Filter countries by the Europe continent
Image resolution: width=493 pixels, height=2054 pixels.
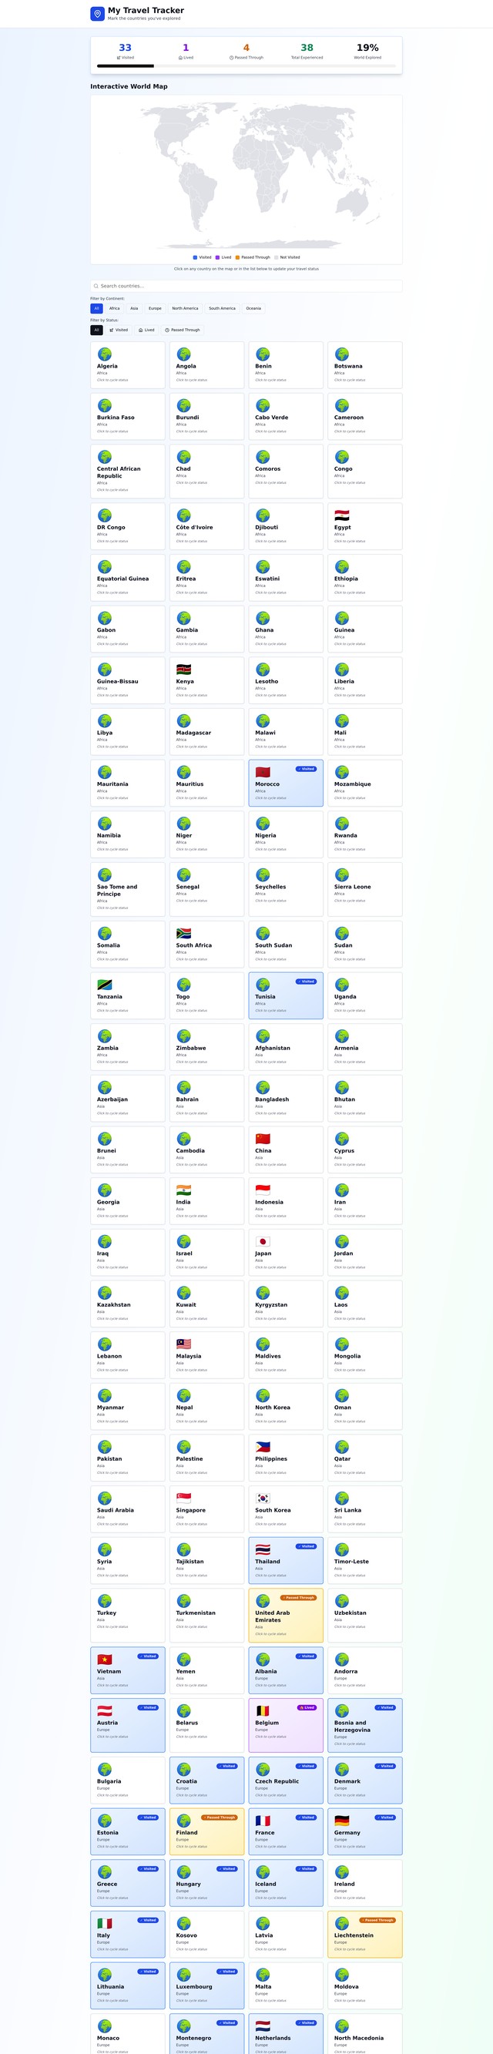155,309
